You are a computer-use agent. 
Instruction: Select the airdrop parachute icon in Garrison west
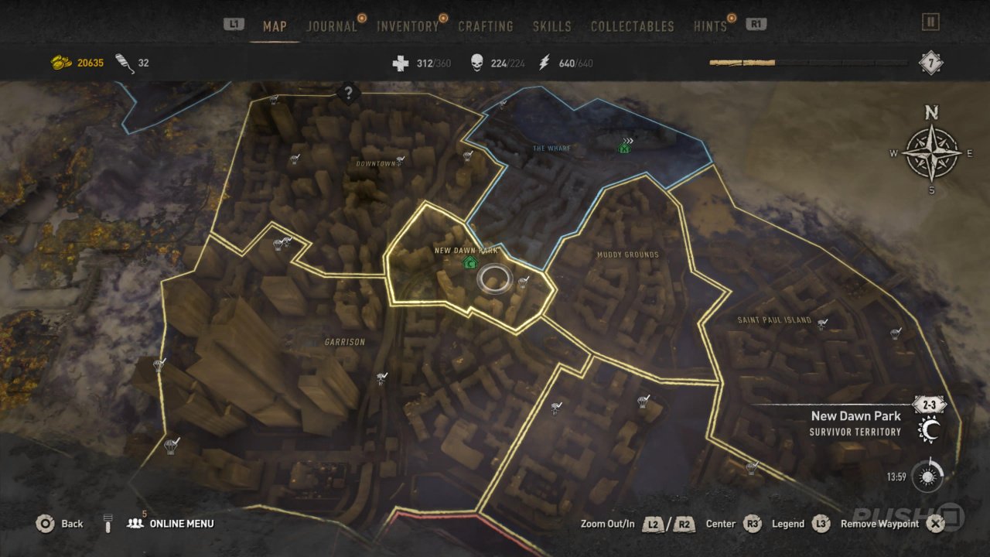[x=160, y=365]
